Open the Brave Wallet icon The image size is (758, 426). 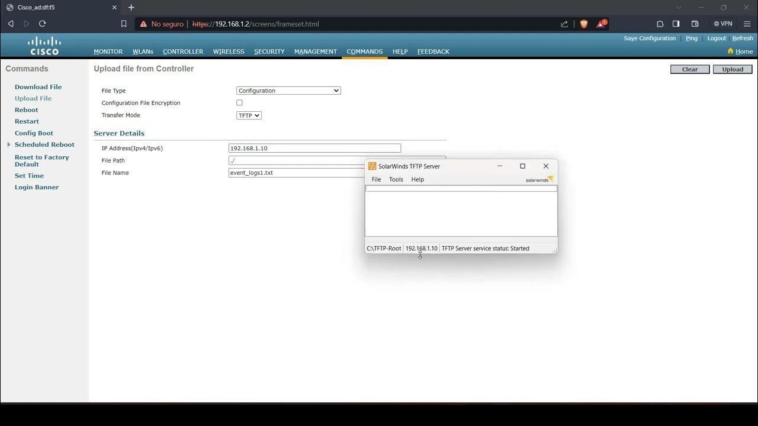(x=695, y=24)
